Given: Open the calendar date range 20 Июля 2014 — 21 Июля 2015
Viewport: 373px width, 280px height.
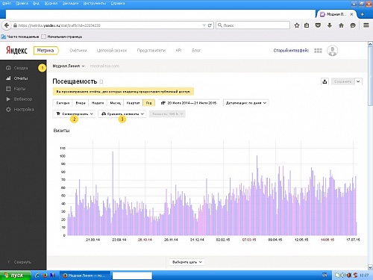Looking at the screenshot, I should [x=189, y=103].
